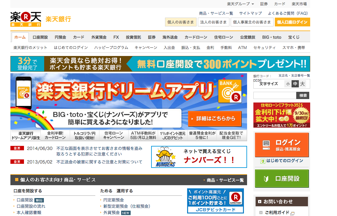Click the 重要 tag dated 2014/06/30
The width and height of the screenshot is (337, 216).
(17, 148)
